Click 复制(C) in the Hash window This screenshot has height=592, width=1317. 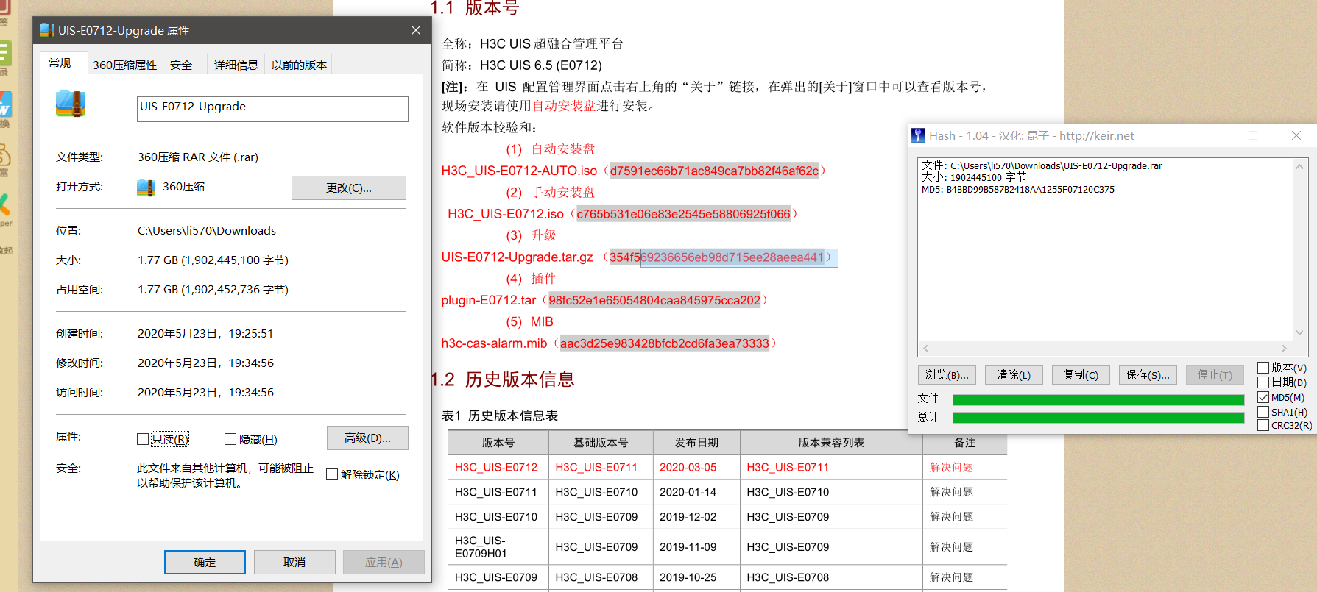click(1081, 375)
